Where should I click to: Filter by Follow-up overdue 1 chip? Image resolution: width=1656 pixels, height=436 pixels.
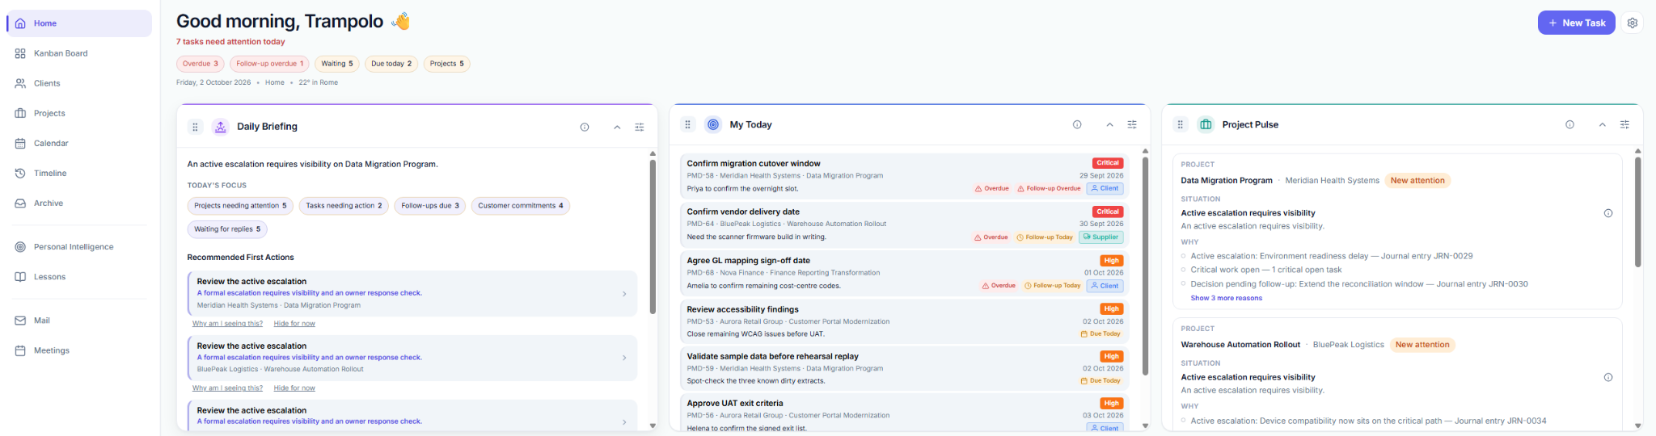point(270,64)
